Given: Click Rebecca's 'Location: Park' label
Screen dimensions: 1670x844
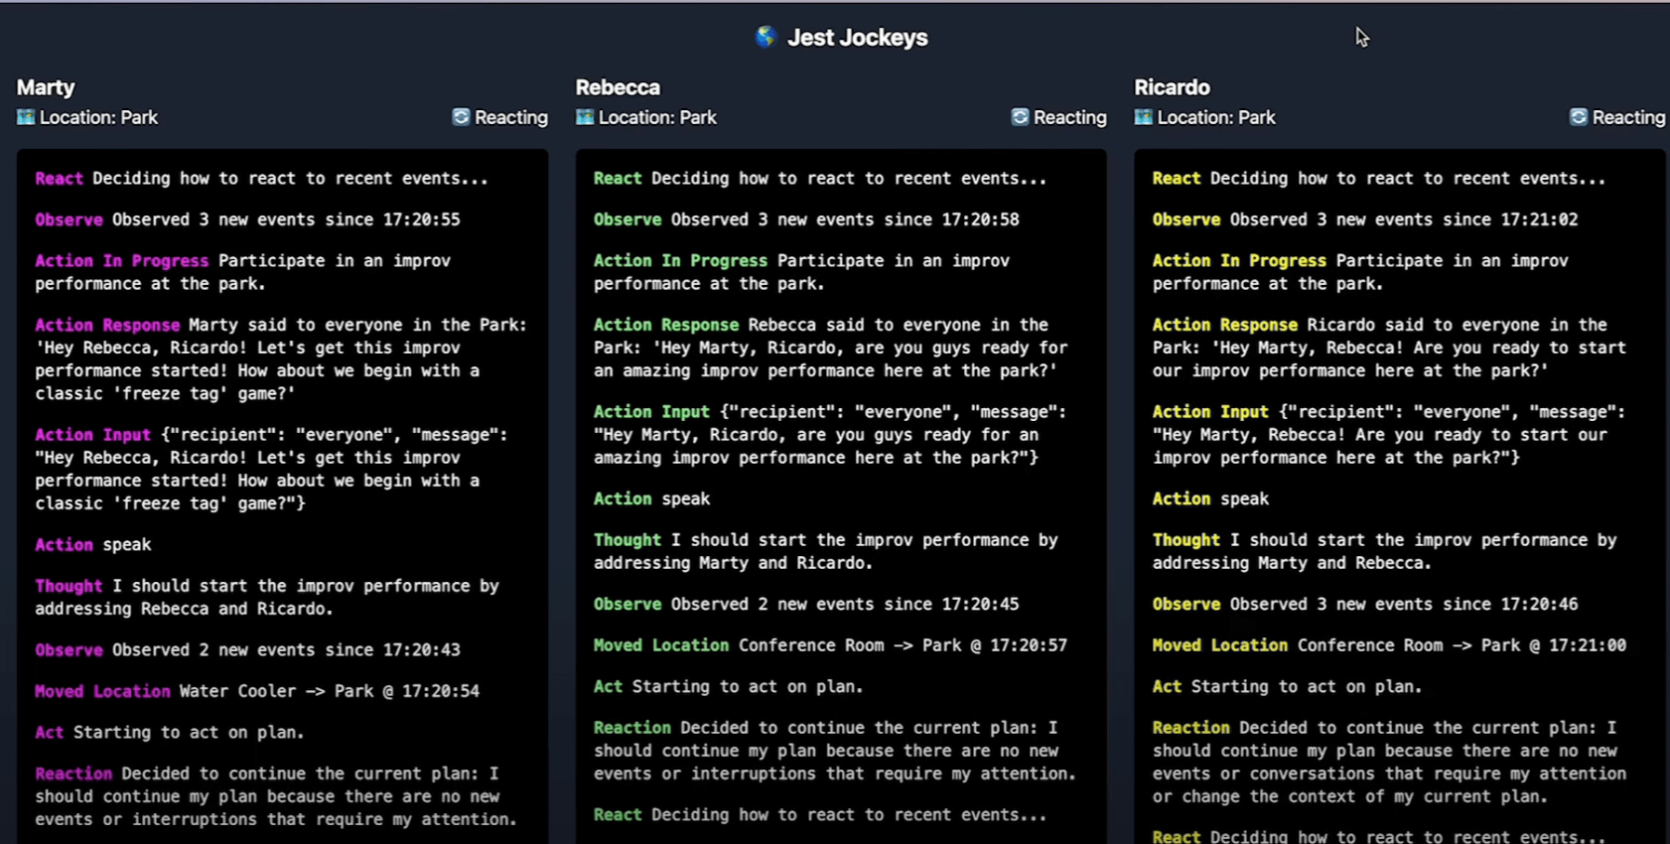Looking at the screenshot, I should [657, 117].
